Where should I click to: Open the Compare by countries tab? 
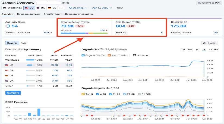[79, 14]
